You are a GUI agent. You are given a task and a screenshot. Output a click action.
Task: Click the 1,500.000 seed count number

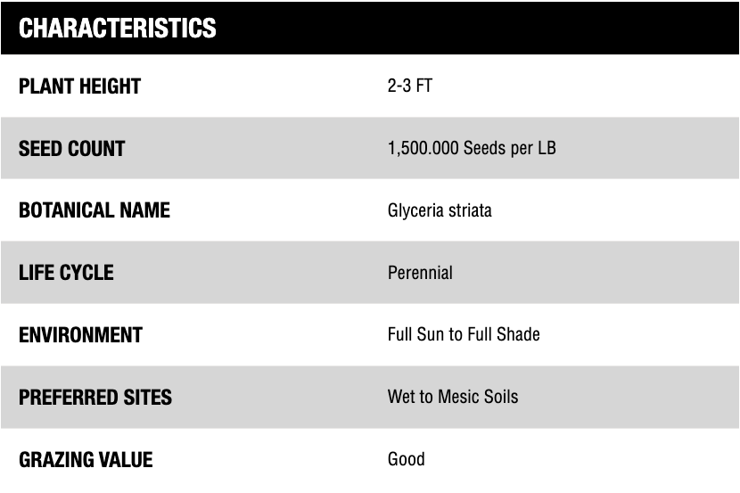pyautogui.click(x=423, y=149)
